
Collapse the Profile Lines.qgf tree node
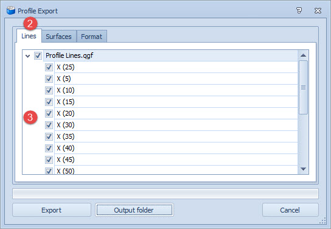27,56
